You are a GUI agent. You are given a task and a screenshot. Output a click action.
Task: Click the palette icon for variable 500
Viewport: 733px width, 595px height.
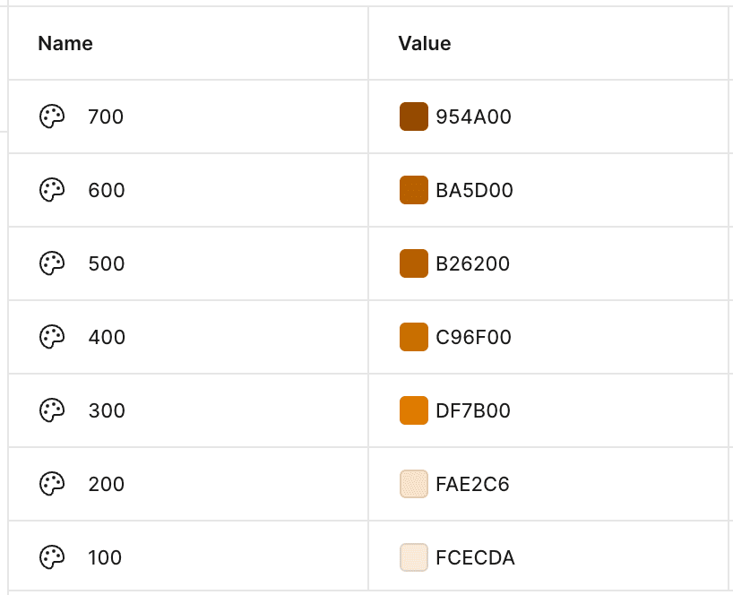(52, 263)
